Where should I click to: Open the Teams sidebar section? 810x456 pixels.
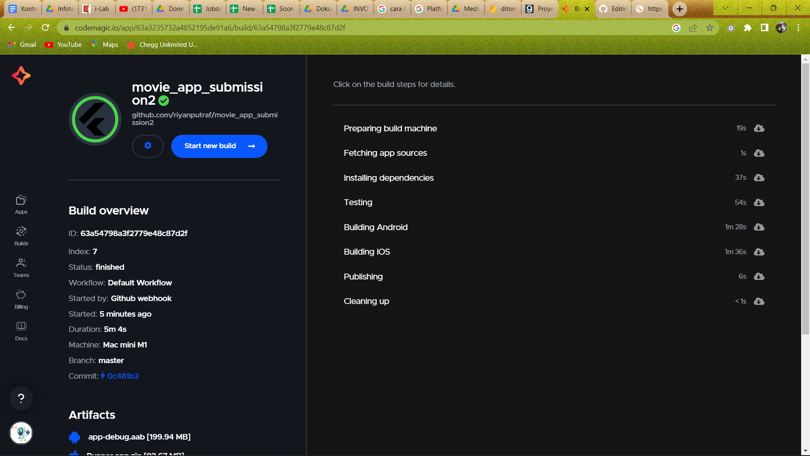(x=21, y=268)
